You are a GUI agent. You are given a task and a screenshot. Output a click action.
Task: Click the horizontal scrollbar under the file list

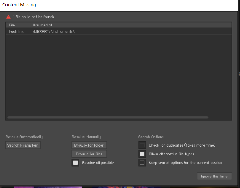coord(108,117)
